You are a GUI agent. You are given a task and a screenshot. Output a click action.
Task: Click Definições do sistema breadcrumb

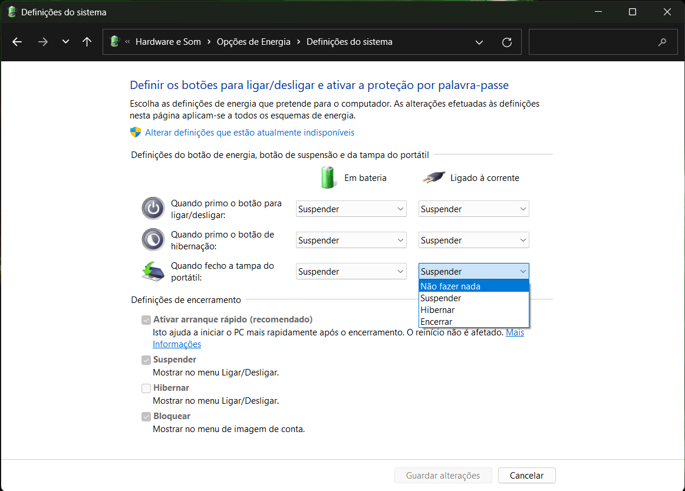point(350,42)
